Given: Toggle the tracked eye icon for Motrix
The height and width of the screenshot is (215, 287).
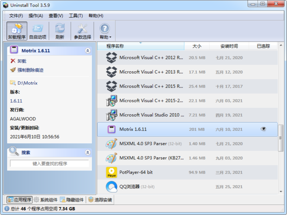Looking at the screenshot, I should click(x=263, y=129).
